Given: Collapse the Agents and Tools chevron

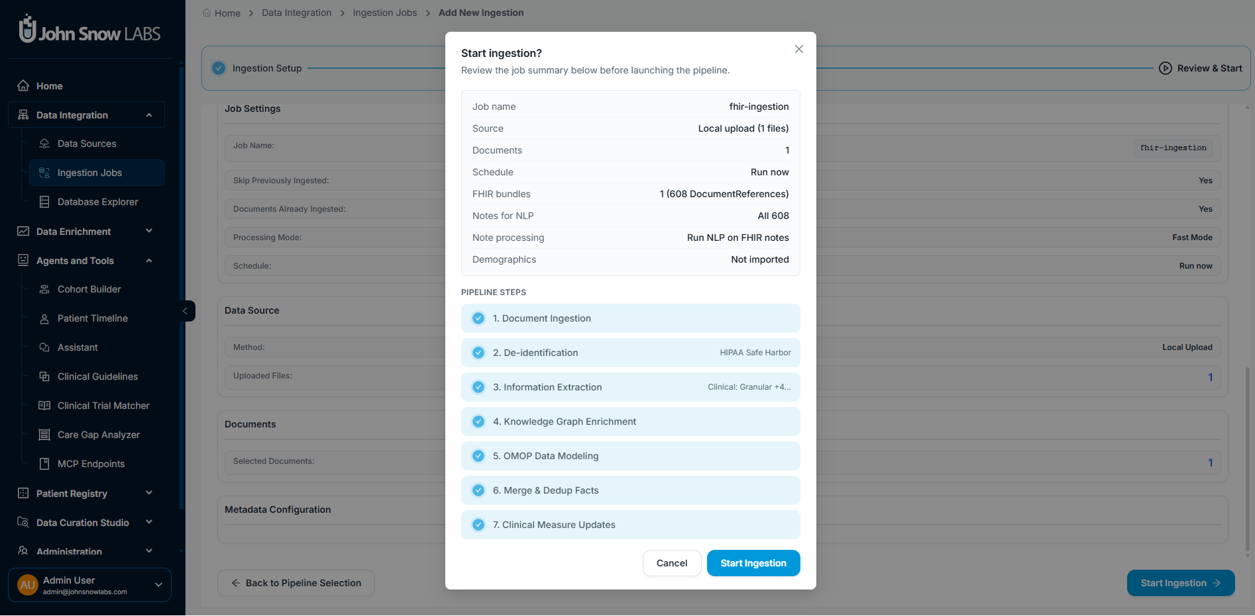Looking at the screenshot, I should 149,261.
